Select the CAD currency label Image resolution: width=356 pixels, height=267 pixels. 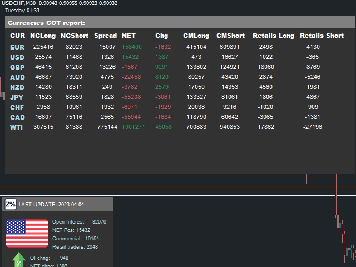click(17, 117)
